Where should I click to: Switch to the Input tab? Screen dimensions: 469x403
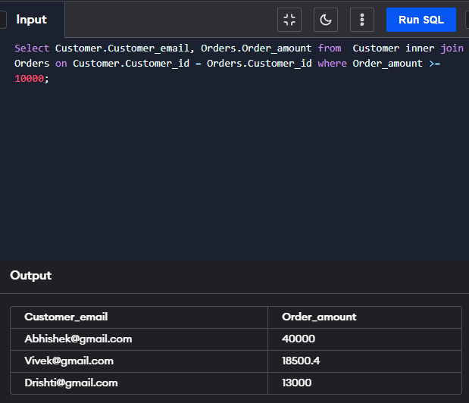click(x=31, y=20)
